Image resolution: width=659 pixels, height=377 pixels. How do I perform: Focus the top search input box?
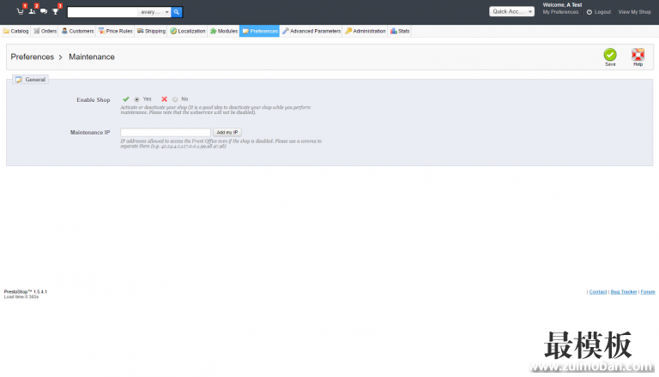coord(103,12)
